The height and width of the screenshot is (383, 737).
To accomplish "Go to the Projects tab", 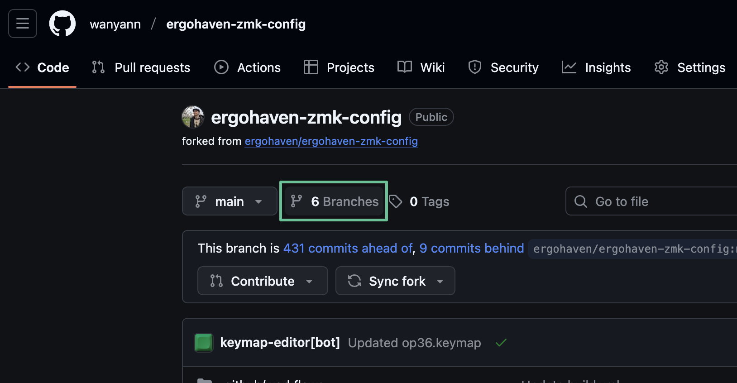I will [x=339, y=67].
